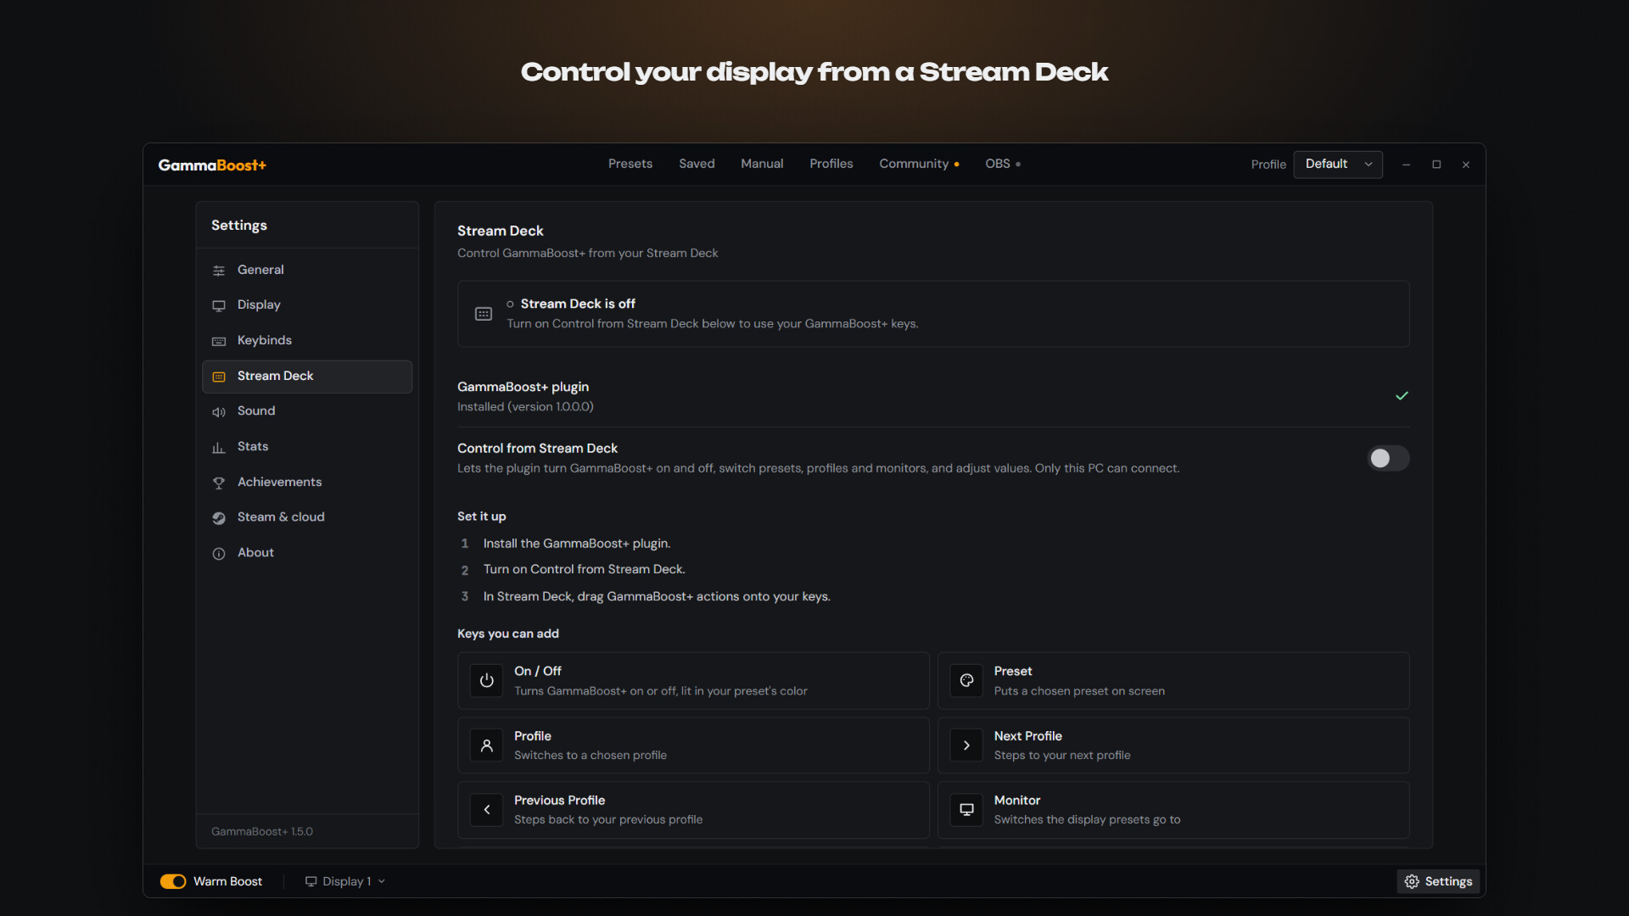The width and height of the screenshot is (1629, 916).
Task: Click the Stream Deck icon in sidebar
Action: 219,377
